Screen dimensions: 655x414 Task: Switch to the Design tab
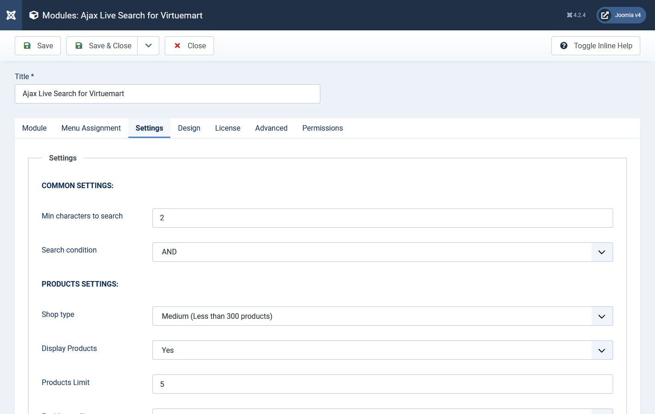[189, 128]
